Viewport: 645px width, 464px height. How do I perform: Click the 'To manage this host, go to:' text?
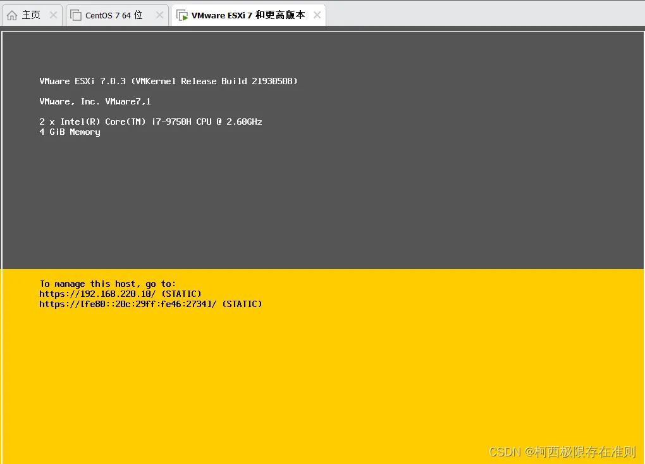pos(107,284)
